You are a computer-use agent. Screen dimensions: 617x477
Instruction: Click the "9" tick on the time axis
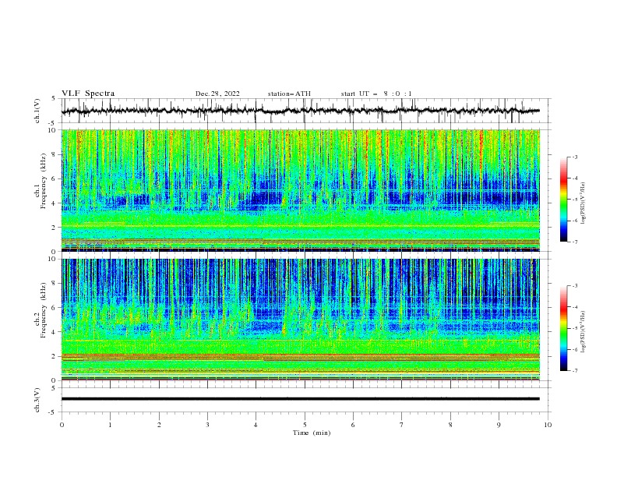click(x=499, y=425)
